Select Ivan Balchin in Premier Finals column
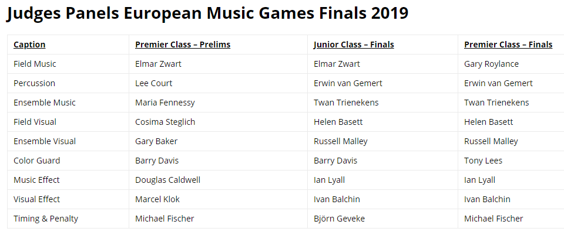 tap(487, 199)
